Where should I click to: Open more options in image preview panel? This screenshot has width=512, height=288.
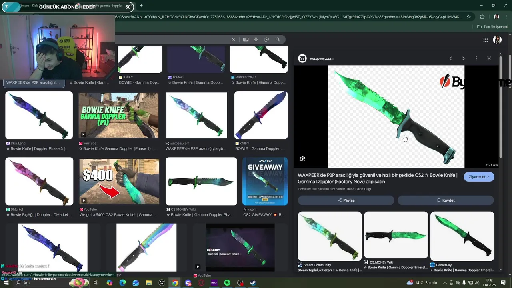pyautogui.click(x=476, y=58)
